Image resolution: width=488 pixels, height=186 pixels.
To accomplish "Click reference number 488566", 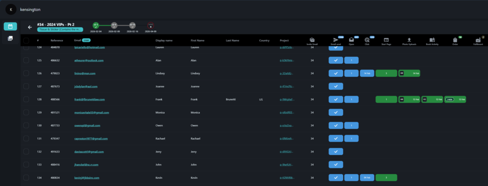I will pos(55,100).
